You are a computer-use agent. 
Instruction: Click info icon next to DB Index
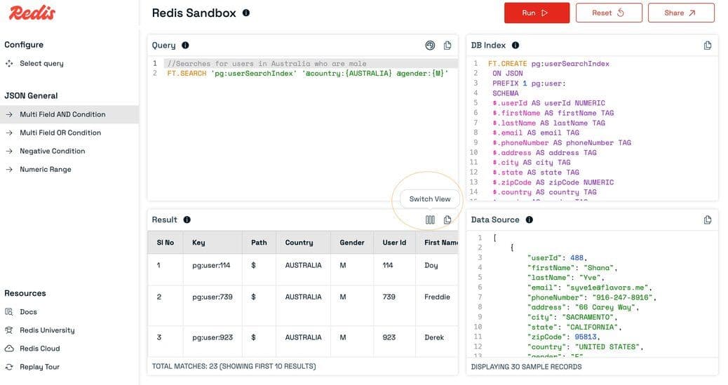pos(515,46)
